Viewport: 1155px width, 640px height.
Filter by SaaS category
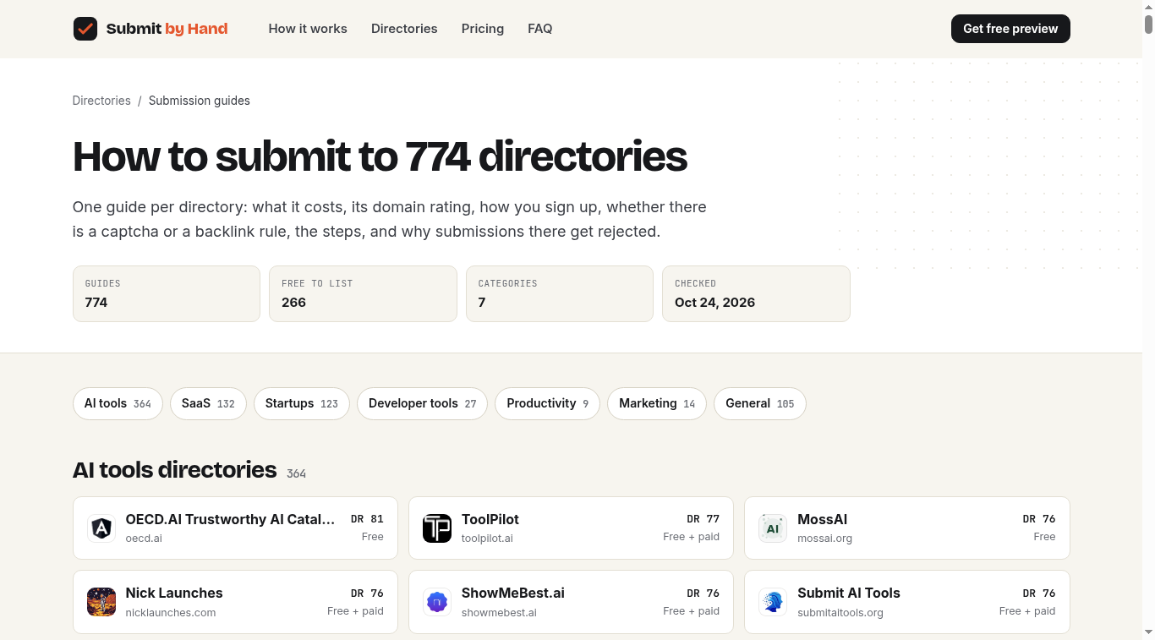208,404
